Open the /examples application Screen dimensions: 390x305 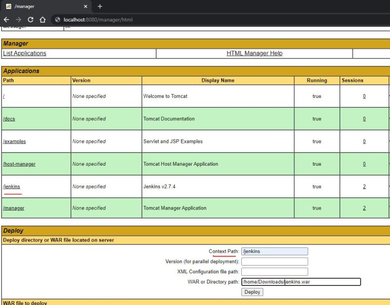[x=14, y=141]
